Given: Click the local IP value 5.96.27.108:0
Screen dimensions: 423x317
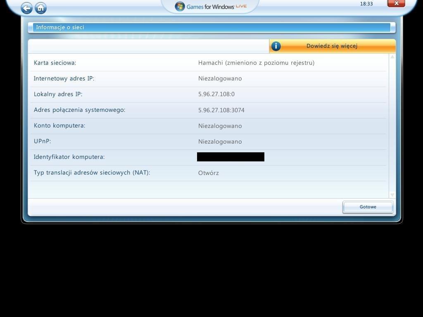Looking at the screenshot, I should pyautogui.click(x=216, y=94).
